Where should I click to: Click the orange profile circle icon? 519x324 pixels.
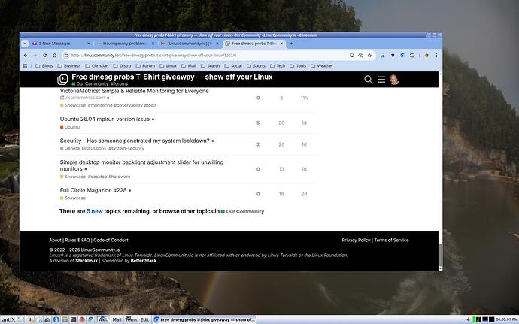tap(426, 56)
